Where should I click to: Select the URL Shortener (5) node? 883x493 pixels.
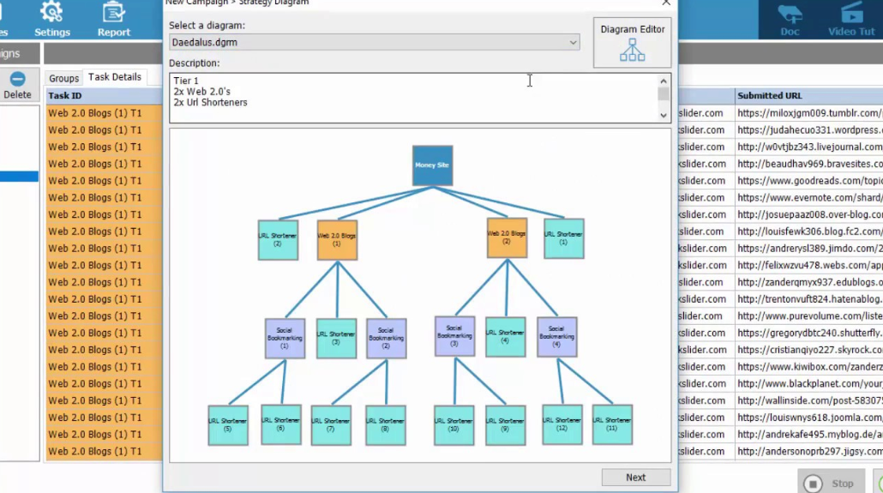click(228, 425)
